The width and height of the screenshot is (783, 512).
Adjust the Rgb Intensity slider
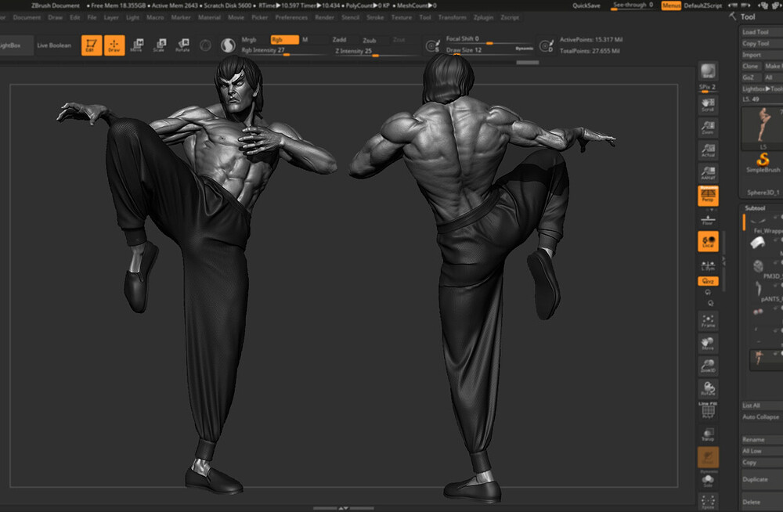286,50
